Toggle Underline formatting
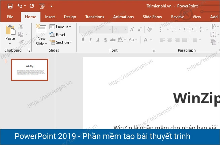Viewport: 220px width, 145px height. point(98,40)
